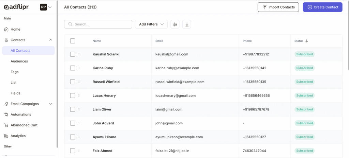The width and height of the screenshot is (349, 158).
Task: Click the Automations sidebar icon
Action: (x=6, y=115)
